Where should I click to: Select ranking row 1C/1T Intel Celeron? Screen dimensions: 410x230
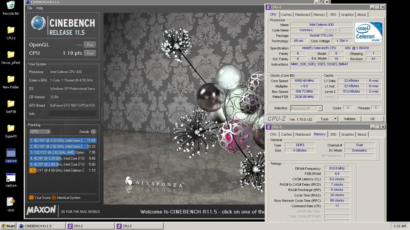point(63,170)
